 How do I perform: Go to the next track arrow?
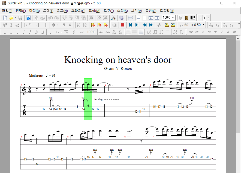click(x=208, y=18)
